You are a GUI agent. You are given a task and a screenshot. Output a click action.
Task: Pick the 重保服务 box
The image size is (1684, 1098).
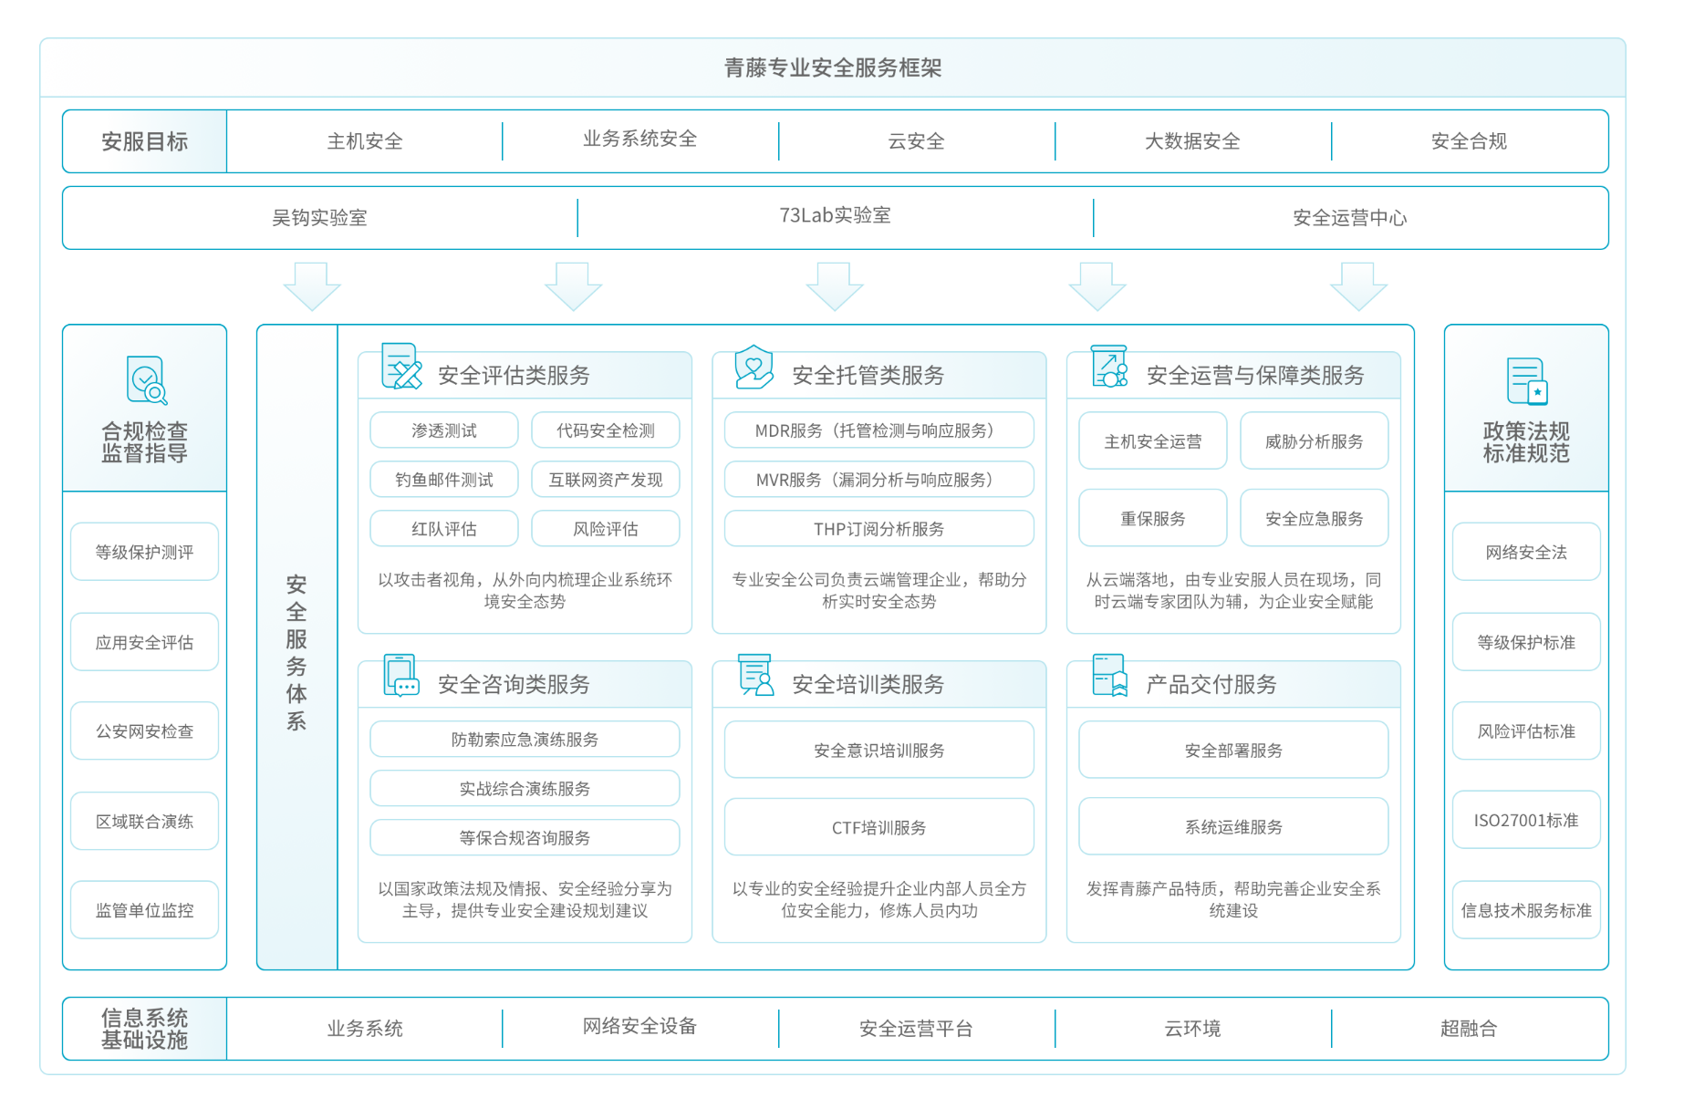click(1153, 518)
